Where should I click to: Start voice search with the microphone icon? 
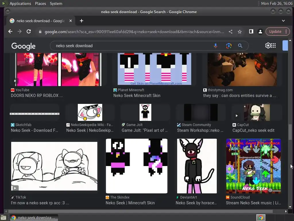(x=216, y=46)
